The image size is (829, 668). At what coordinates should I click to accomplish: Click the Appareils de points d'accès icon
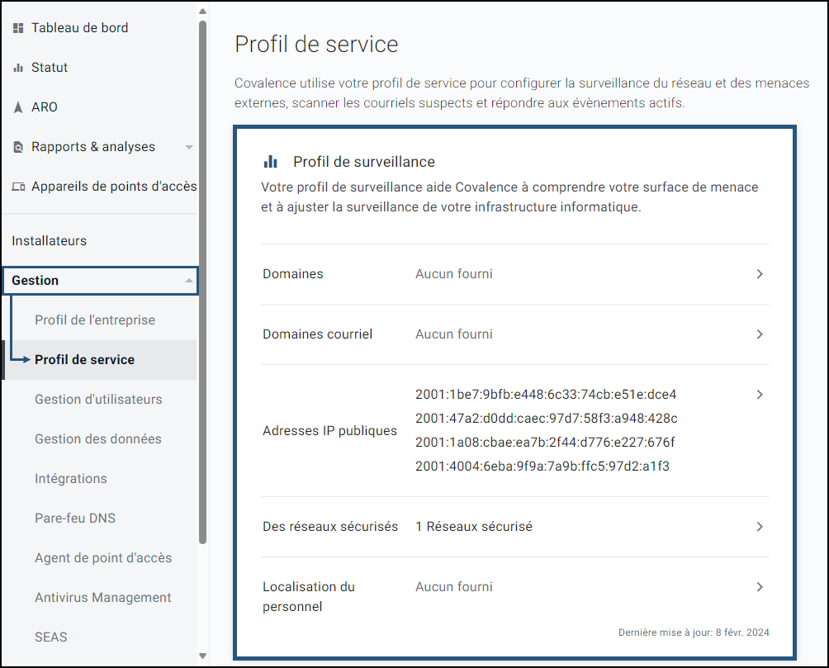pyautogui.click(x=17, y=186)
